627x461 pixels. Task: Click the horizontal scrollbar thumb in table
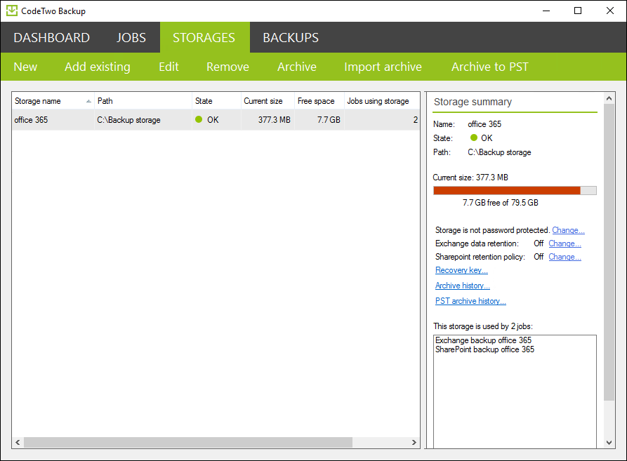point(188,442)
